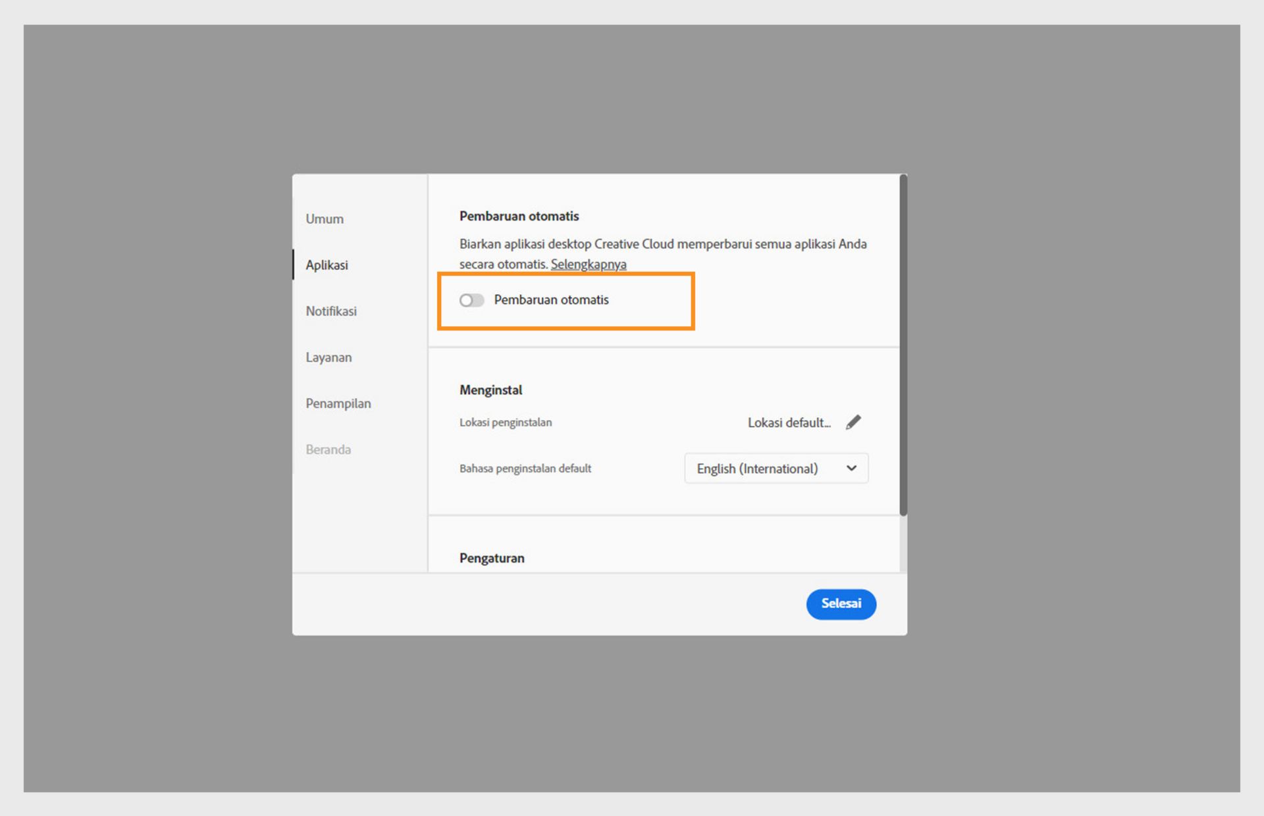
Task: Click the Menginstal section heading
Action: [x=490, y=390]
